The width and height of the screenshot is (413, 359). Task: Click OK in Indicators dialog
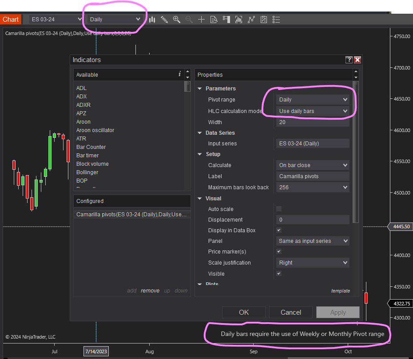pyautogui.click(x=244, y=312)
